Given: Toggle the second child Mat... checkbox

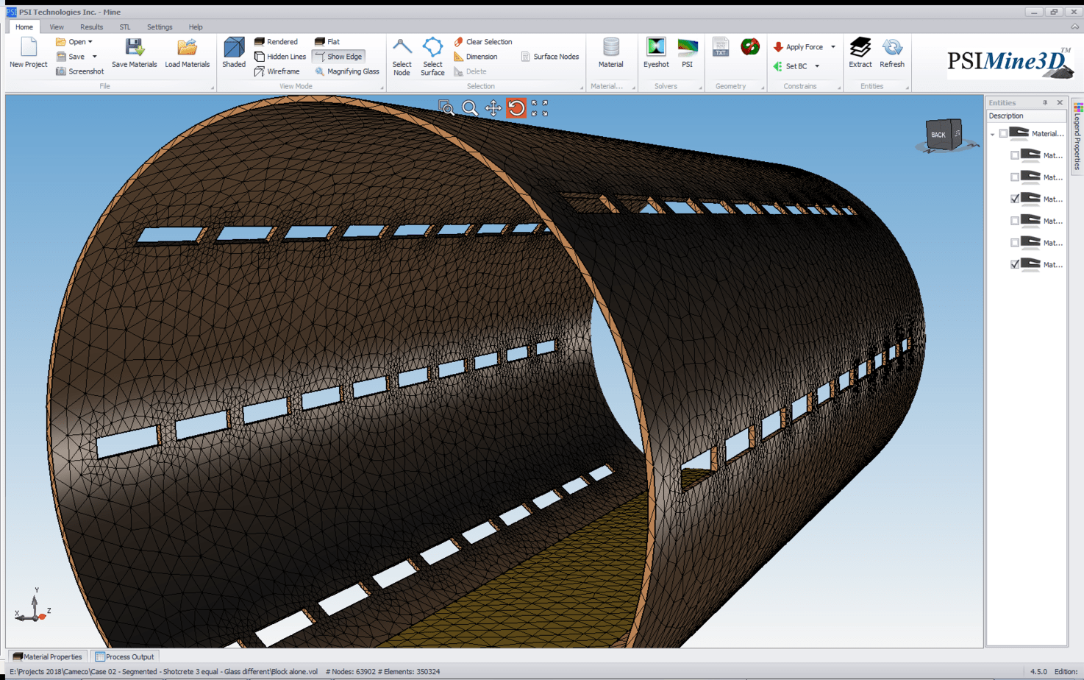Looking at the screenshot, I should (x=1015, y=177).
